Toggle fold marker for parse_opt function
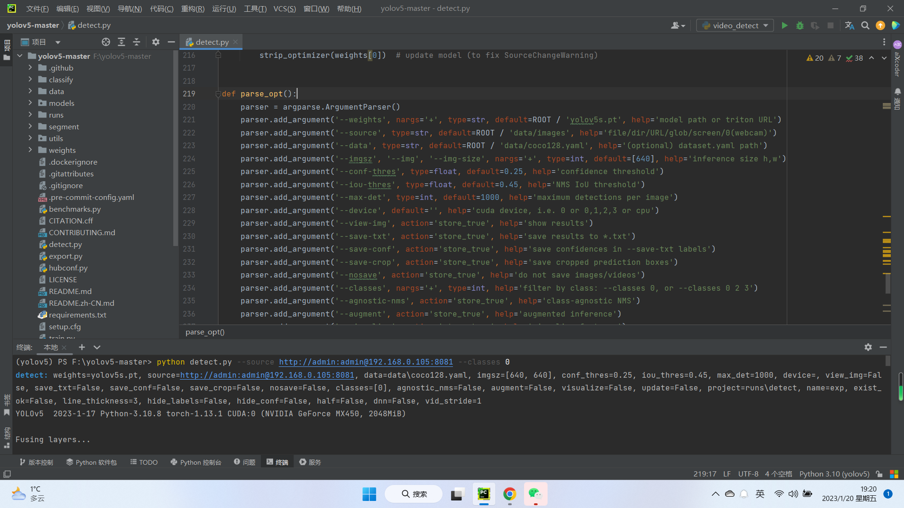This screenshot has height=508, width=904. pyautogui.click(x=218, y=94)
